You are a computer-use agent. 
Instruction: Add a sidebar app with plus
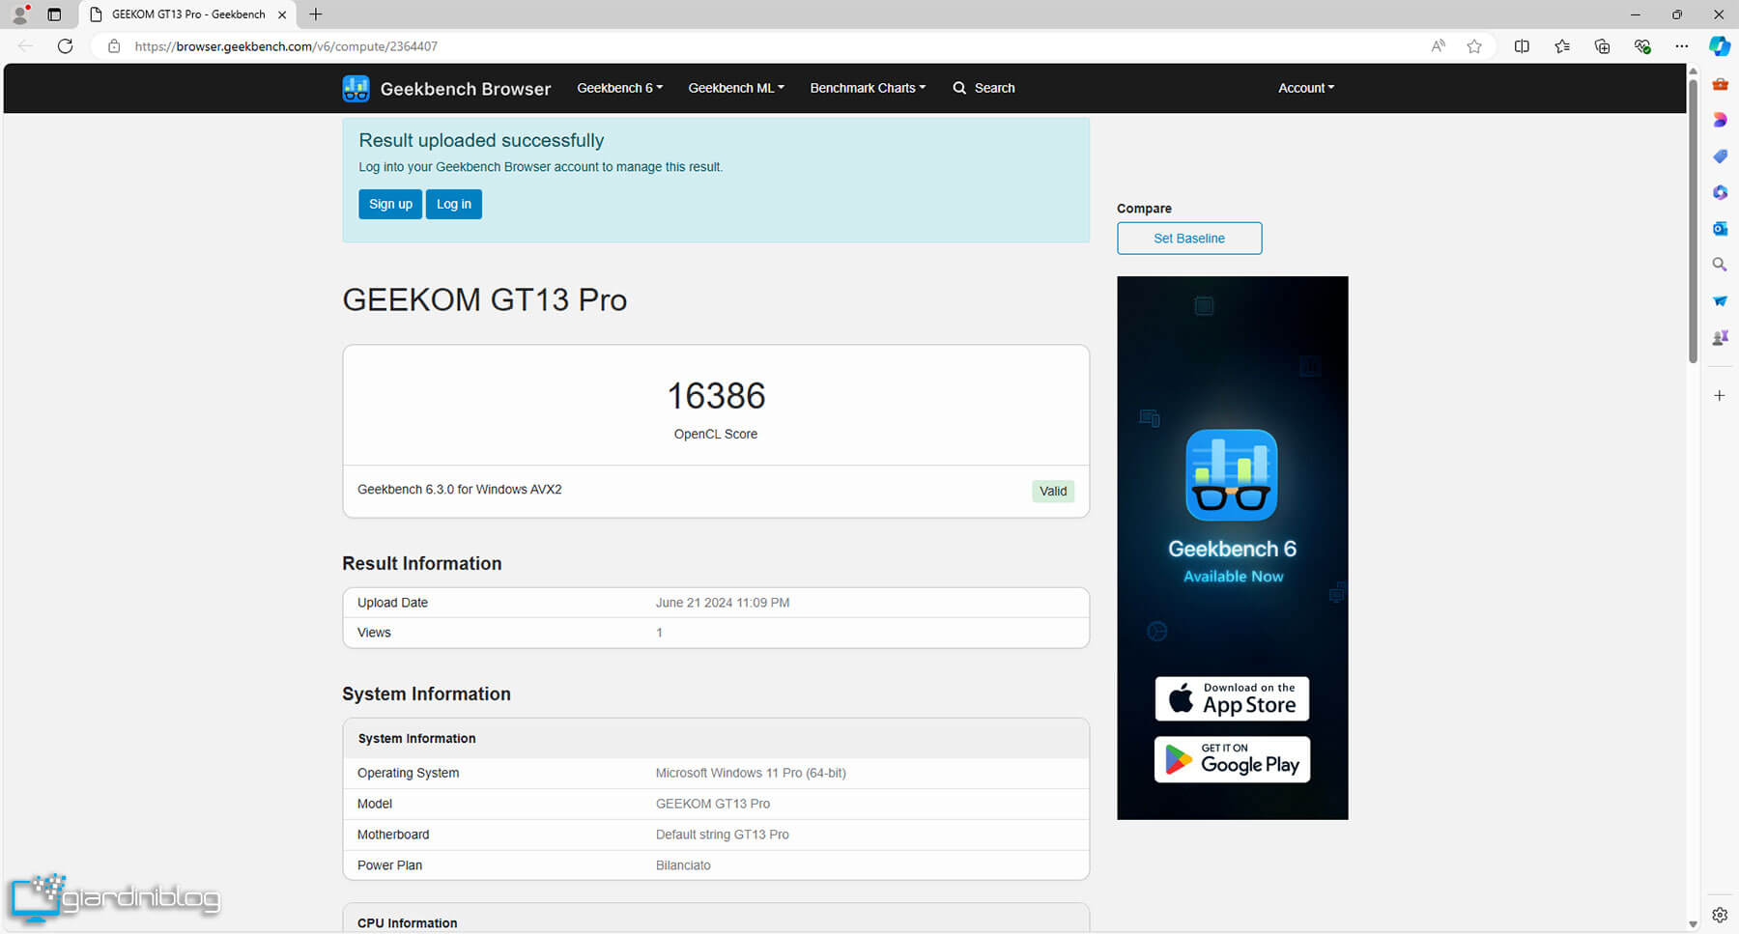click(1720, 395)
